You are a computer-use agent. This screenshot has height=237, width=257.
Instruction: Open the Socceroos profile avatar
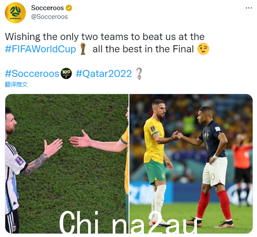[15, 13]
